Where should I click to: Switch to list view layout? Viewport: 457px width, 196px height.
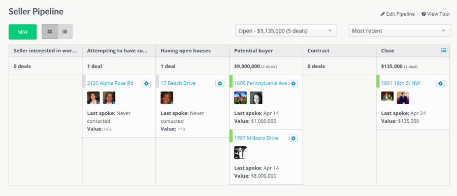click(65, 31)
